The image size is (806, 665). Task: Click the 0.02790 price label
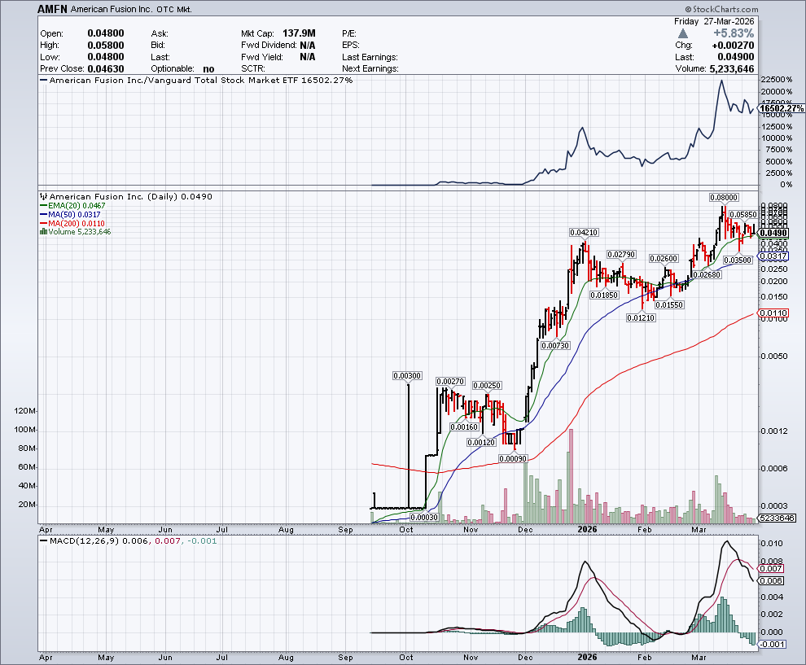[x=621, y=255]
